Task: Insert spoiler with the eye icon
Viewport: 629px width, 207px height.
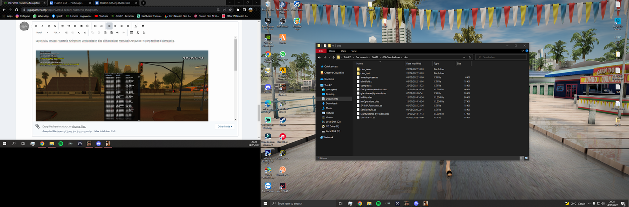Action: (81, 26)
